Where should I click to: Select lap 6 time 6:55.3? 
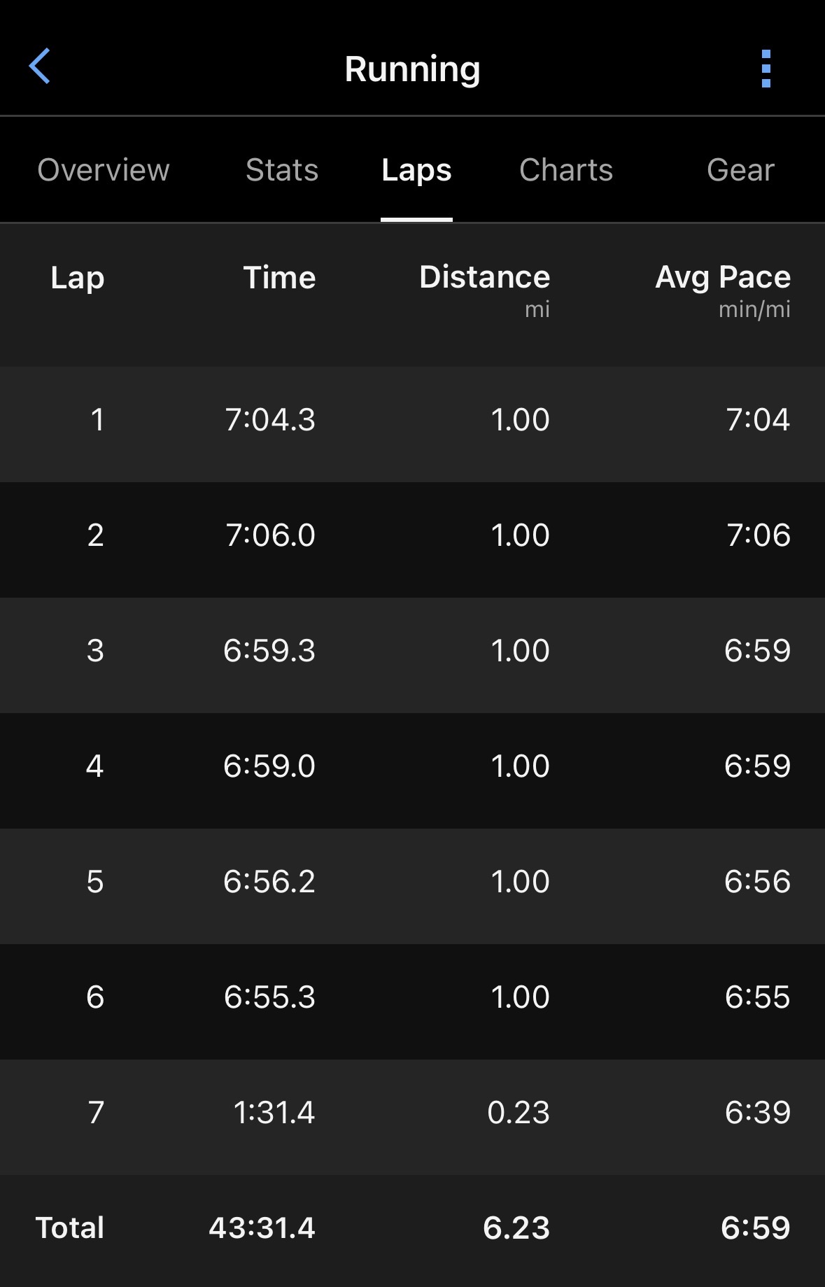coord(269,997)
